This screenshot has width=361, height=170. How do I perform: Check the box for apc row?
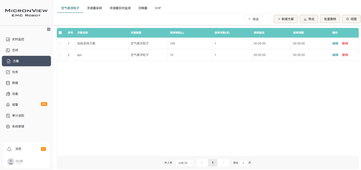tap(60, 55)
